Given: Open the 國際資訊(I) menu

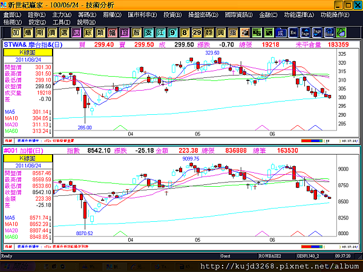Looking at the screenshot, I should 238,15.
